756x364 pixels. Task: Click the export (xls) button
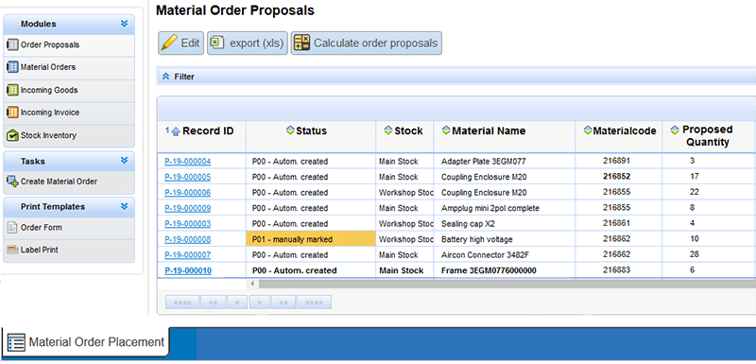[x=248, y=43]
